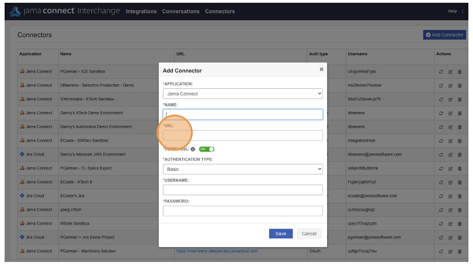Delete Danny's Atlassian JIRA Environment connector
Screen dimensions: 473x267
tap(460, 155)
